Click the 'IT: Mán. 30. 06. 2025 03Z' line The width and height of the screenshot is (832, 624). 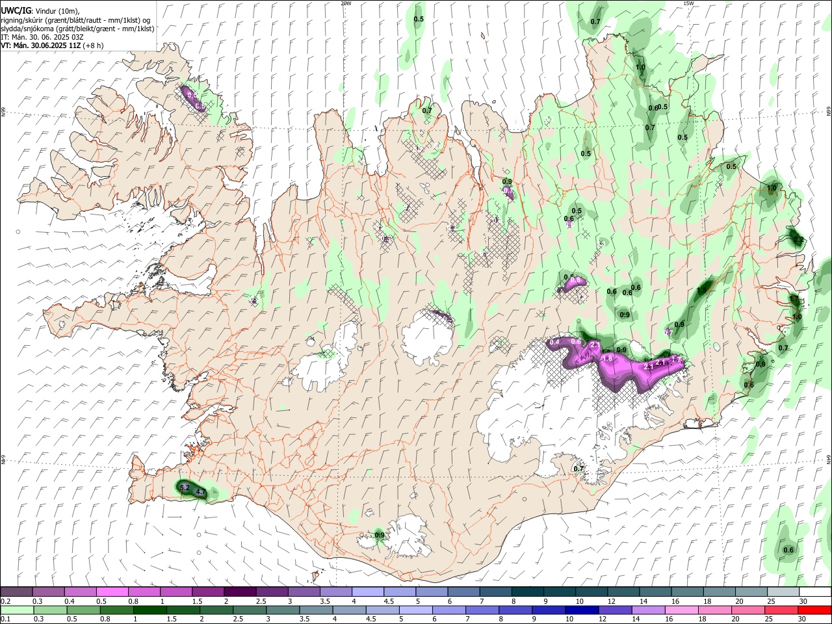(42, 37)
